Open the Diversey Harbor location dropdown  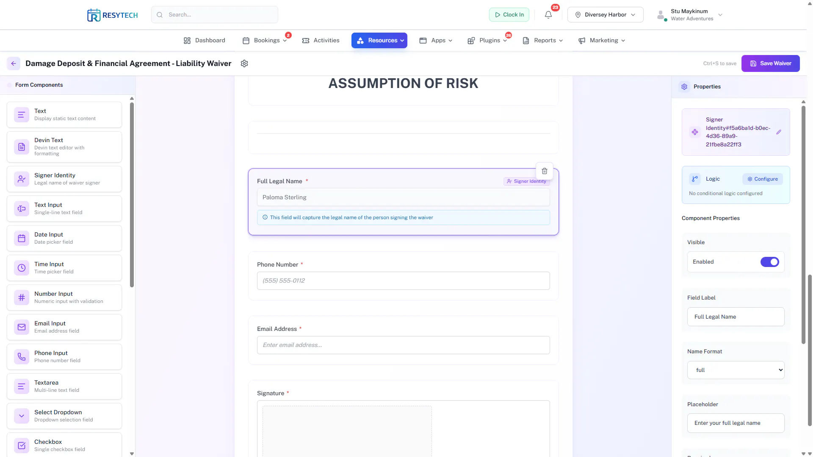(605, 15)
